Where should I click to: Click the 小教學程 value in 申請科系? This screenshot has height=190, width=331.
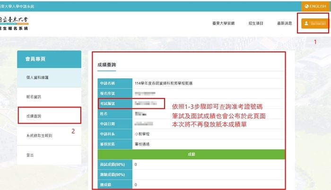point(142,133)
